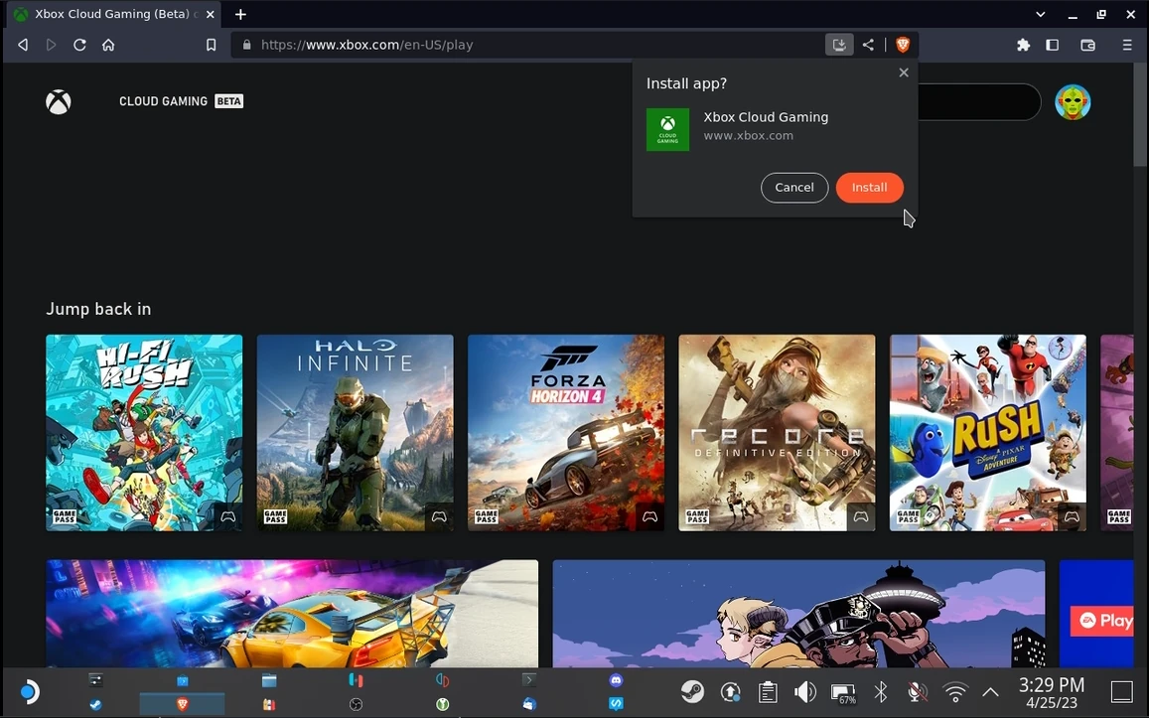This screenshot has height=718, width=1149.
Task: Open the EA Play banner
Action: coord(1096,614)
